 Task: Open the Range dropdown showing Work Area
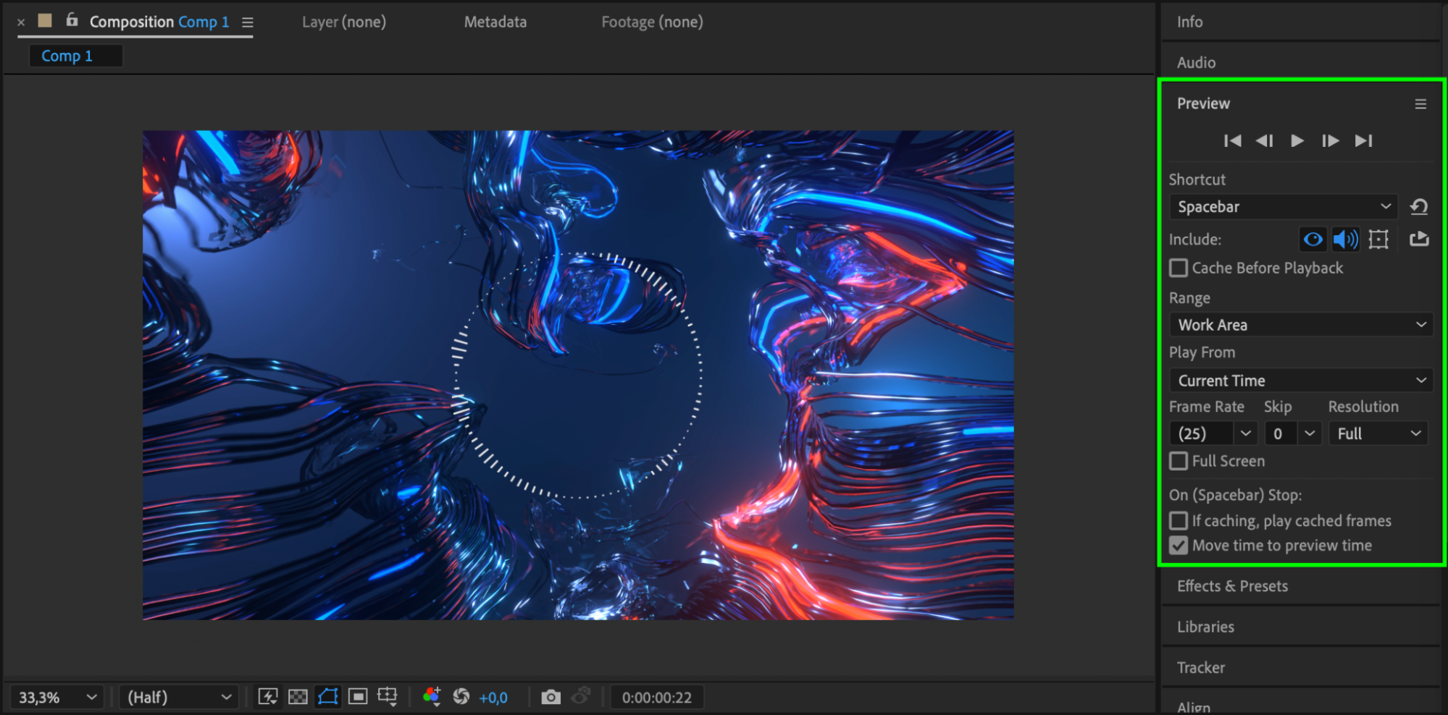[x=1301, y=325]
